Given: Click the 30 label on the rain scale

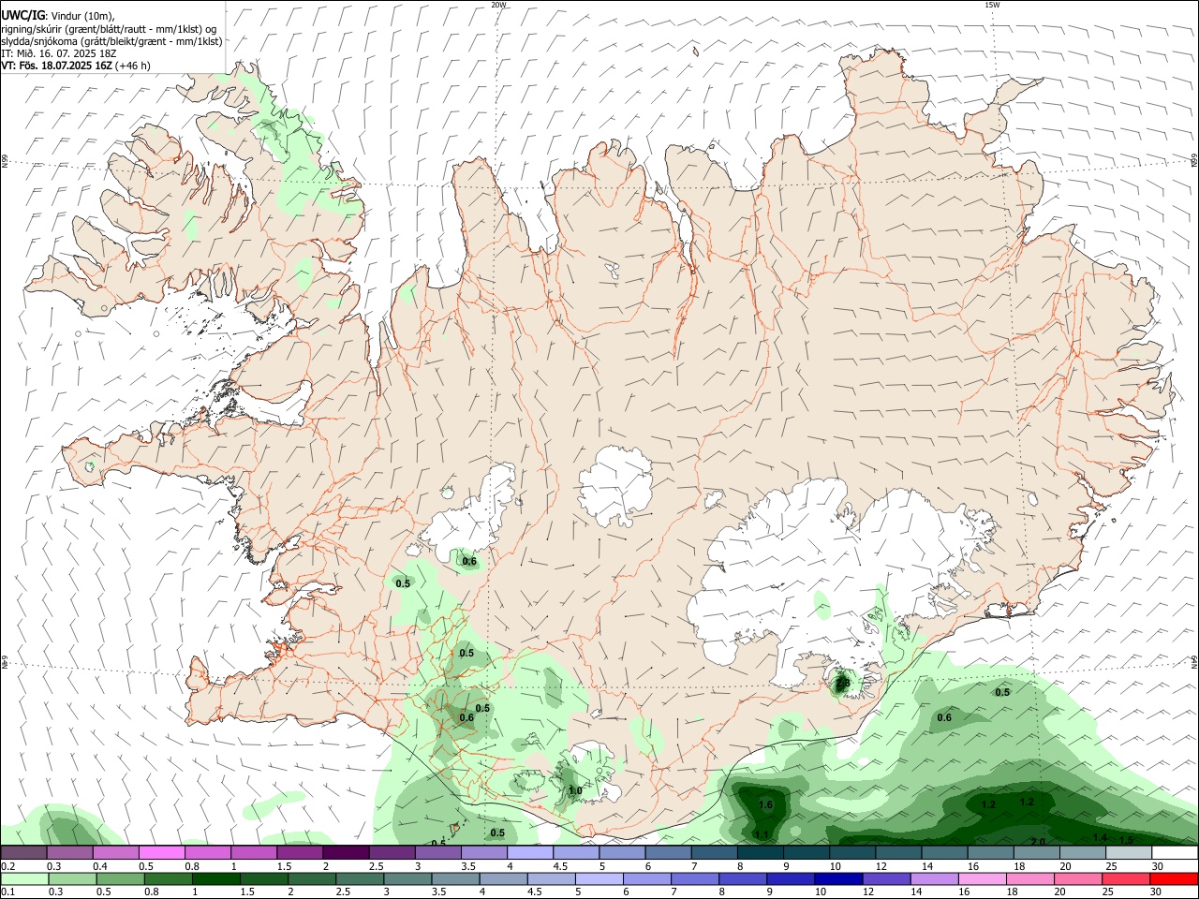Looking at the screenshot, I should 1158,892.
